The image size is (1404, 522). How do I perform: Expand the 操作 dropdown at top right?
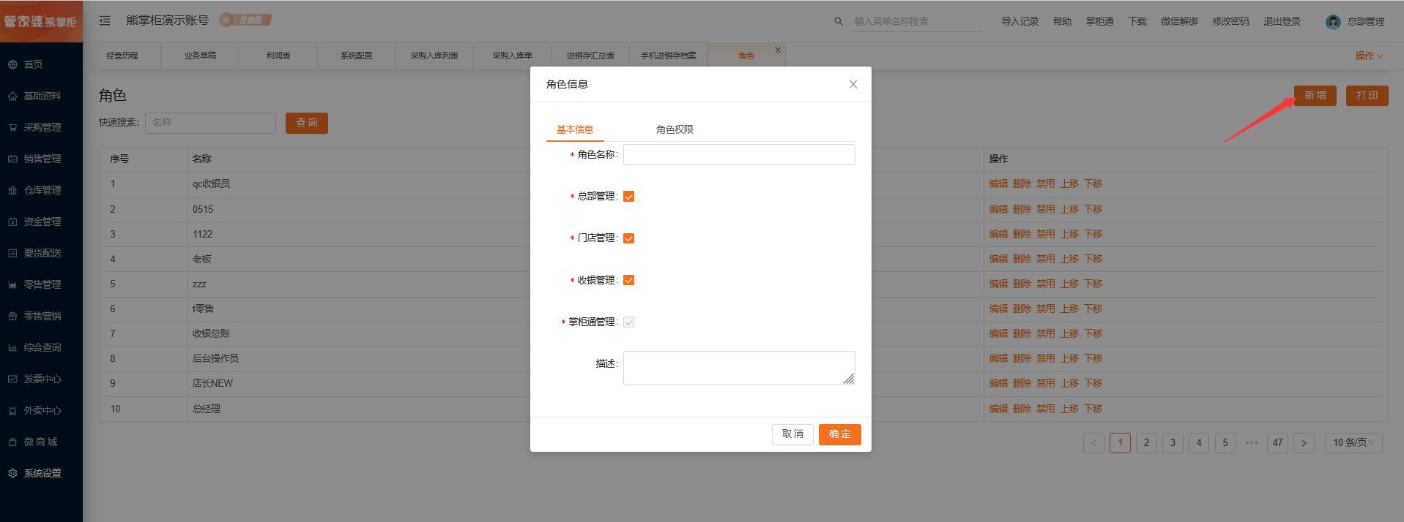coord(1369,56)
